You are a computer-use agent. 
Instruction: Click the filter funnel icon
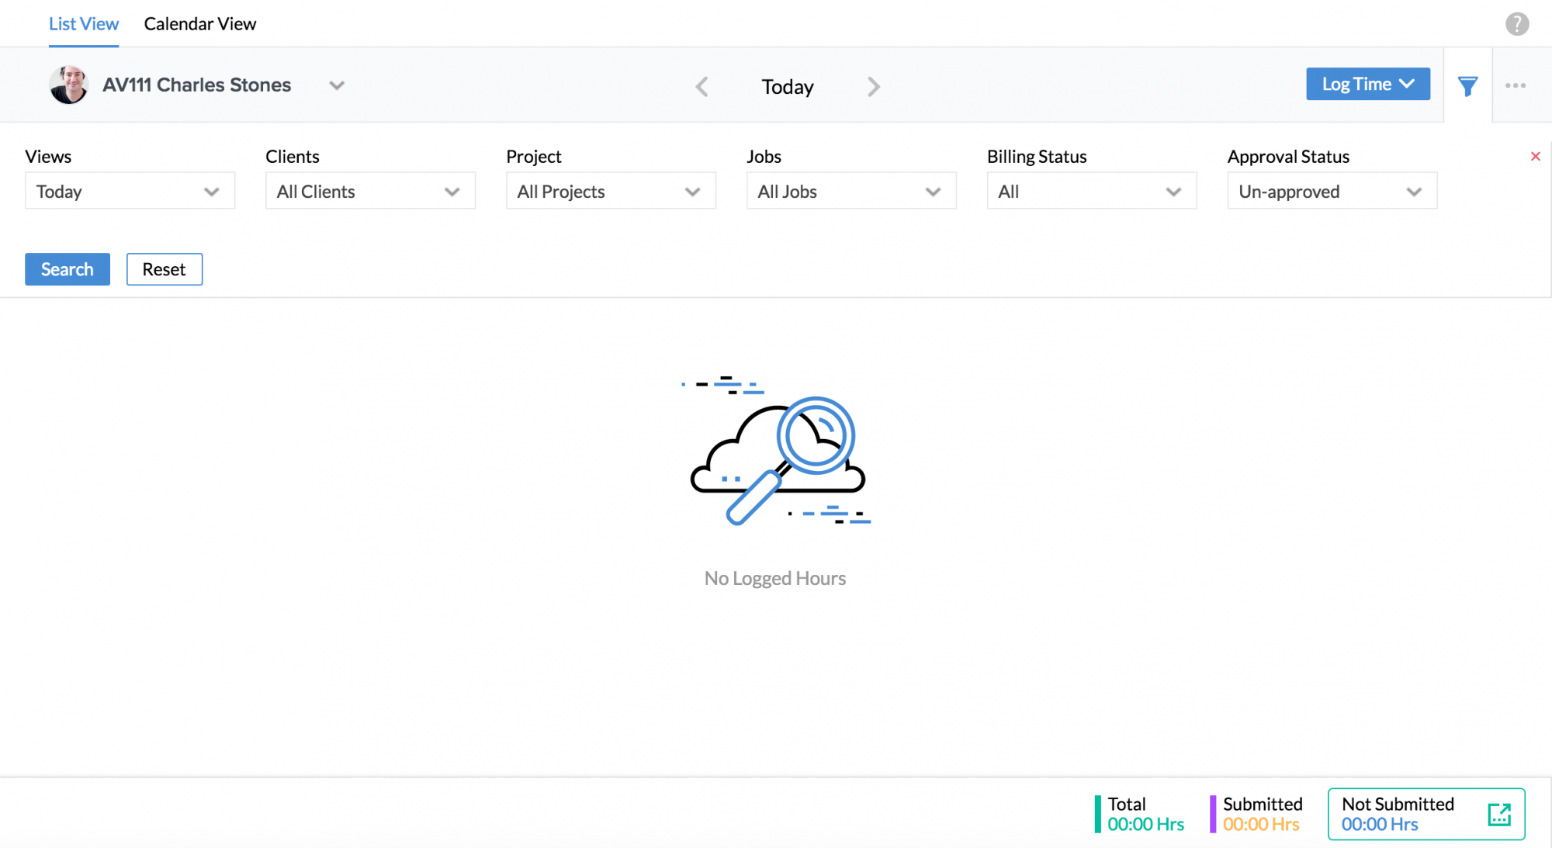1467,86
